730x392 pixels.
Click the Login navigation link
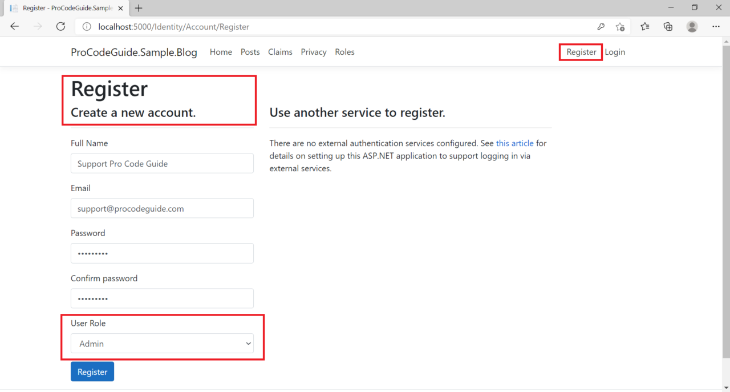coord(615,52)
